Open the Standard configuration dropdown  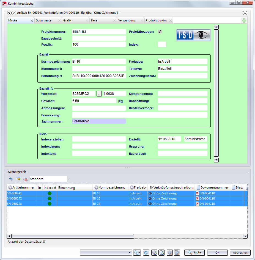tap(68, 179)
